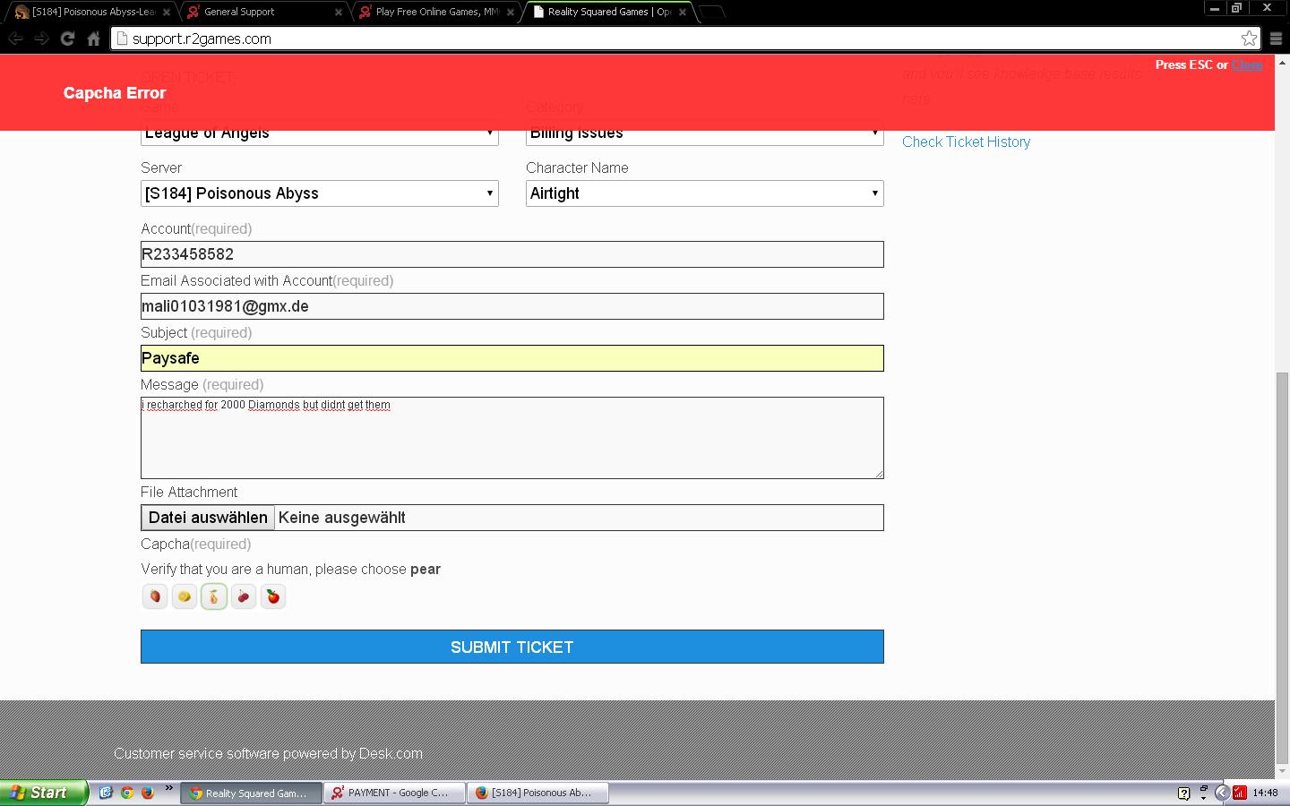Select the red apple captcha image

273,596
